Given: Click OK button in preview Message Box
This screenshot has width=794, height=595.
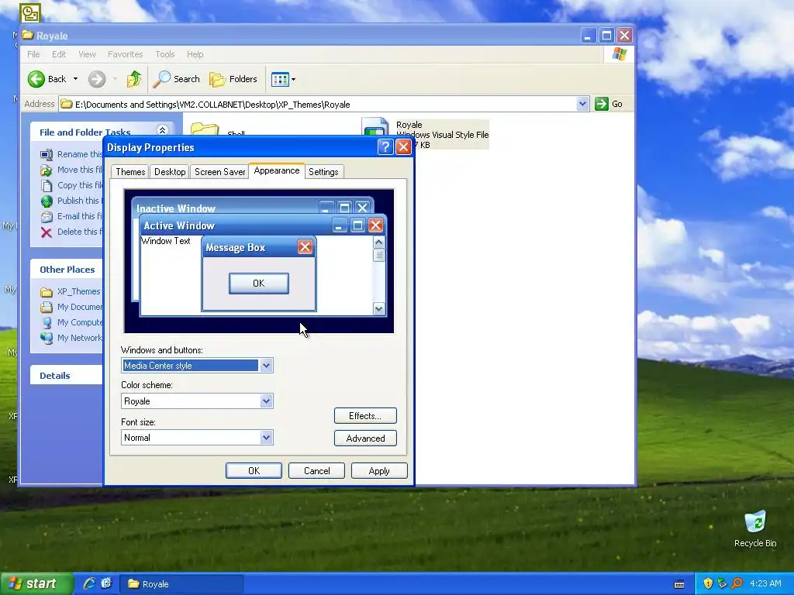Looking at the screenshot, I should [259, 284].
